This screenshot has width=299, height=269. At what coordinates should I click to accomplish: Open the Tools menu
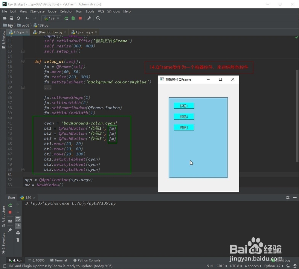click(x=90, y=11)
